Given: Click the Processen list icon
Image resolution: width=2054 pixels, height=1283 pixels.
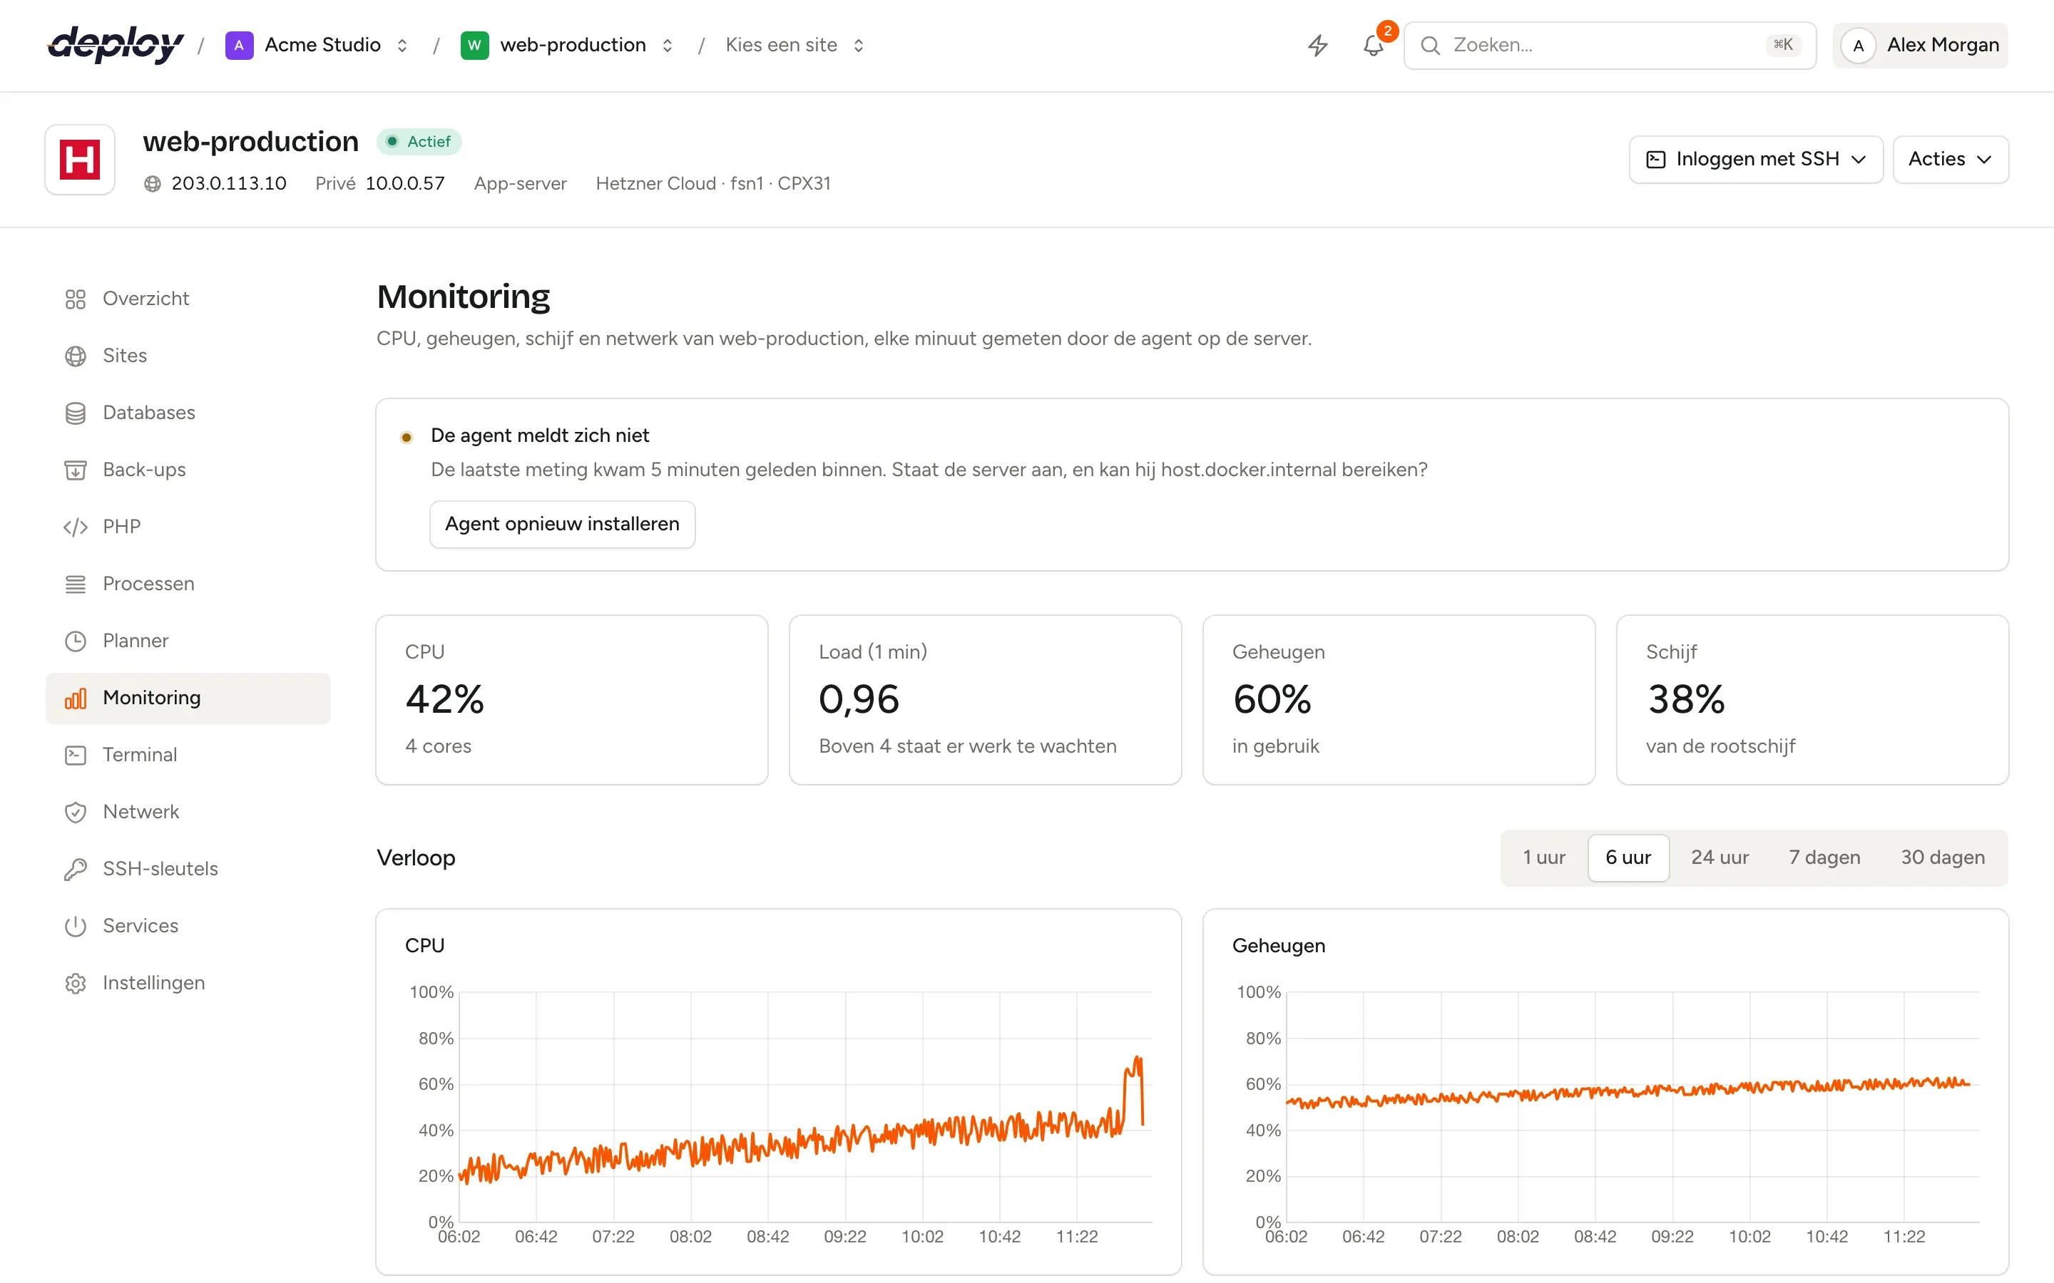Looking at the screenshot, I should click(x=76, y=584).
